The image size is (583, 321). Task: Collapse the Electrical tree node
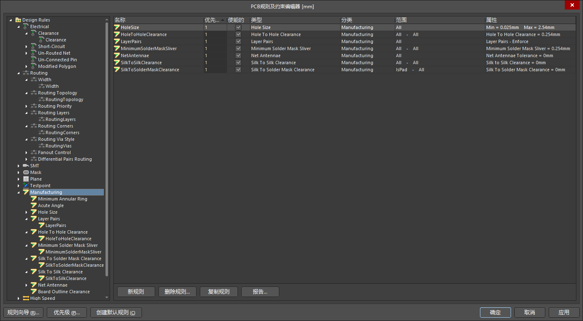(19, 27)
